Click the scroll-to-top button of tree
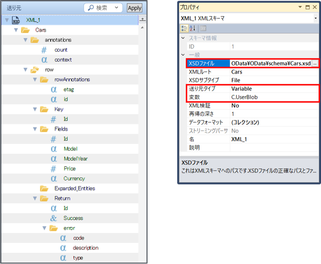 [x=142, y=20]
